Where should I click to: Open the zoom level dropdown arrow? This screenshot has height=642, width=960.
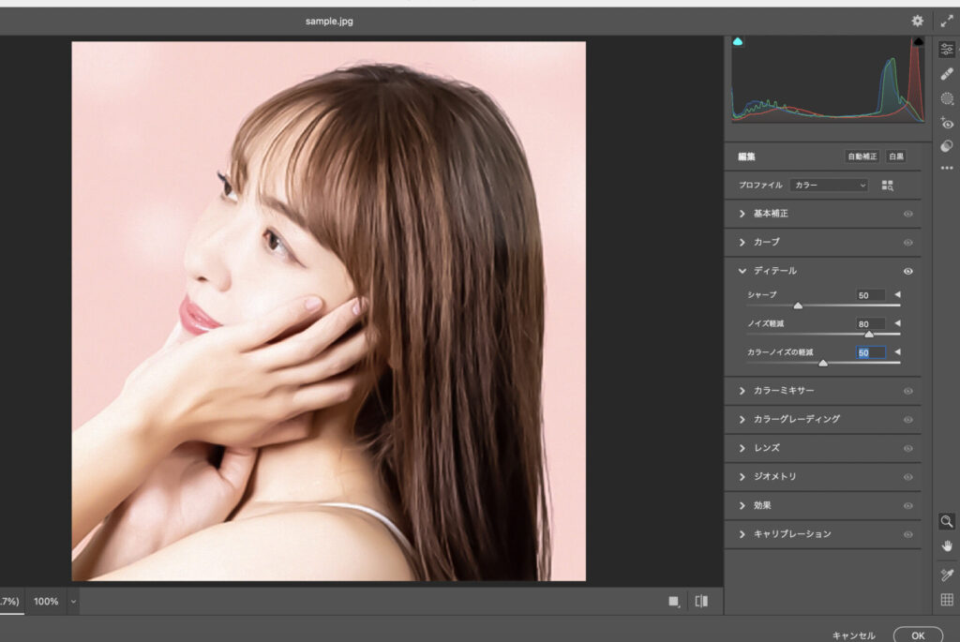73,602
